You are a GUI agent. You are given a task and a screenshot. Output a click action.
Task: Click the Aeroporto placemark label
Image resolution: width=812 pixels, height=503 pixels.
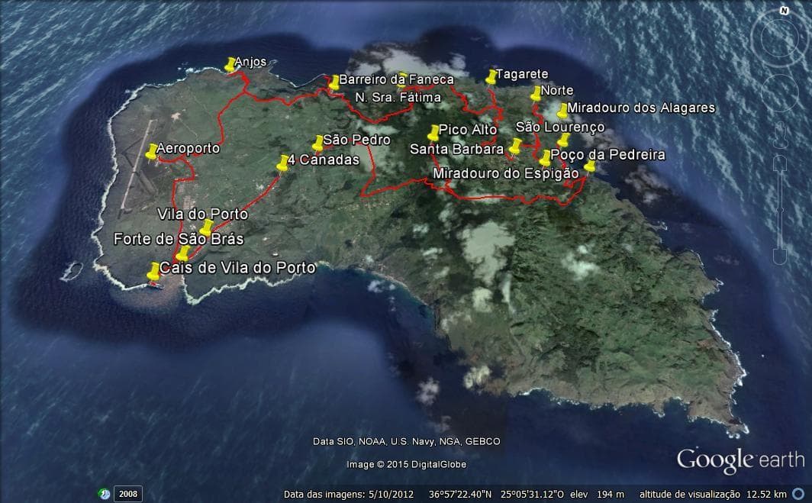pos(188,149)
